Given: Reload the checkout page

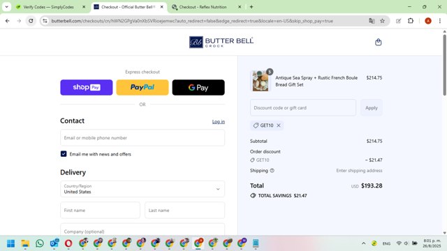Looking at the screenshot, I should pyautogui.click(x=31, y=21).
